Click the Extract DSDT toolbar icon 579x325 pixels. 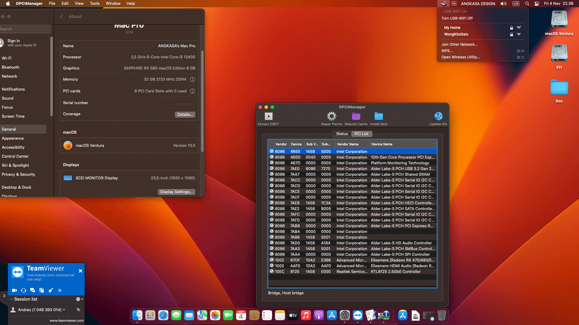pyautogui.click(x=268, y=116)
